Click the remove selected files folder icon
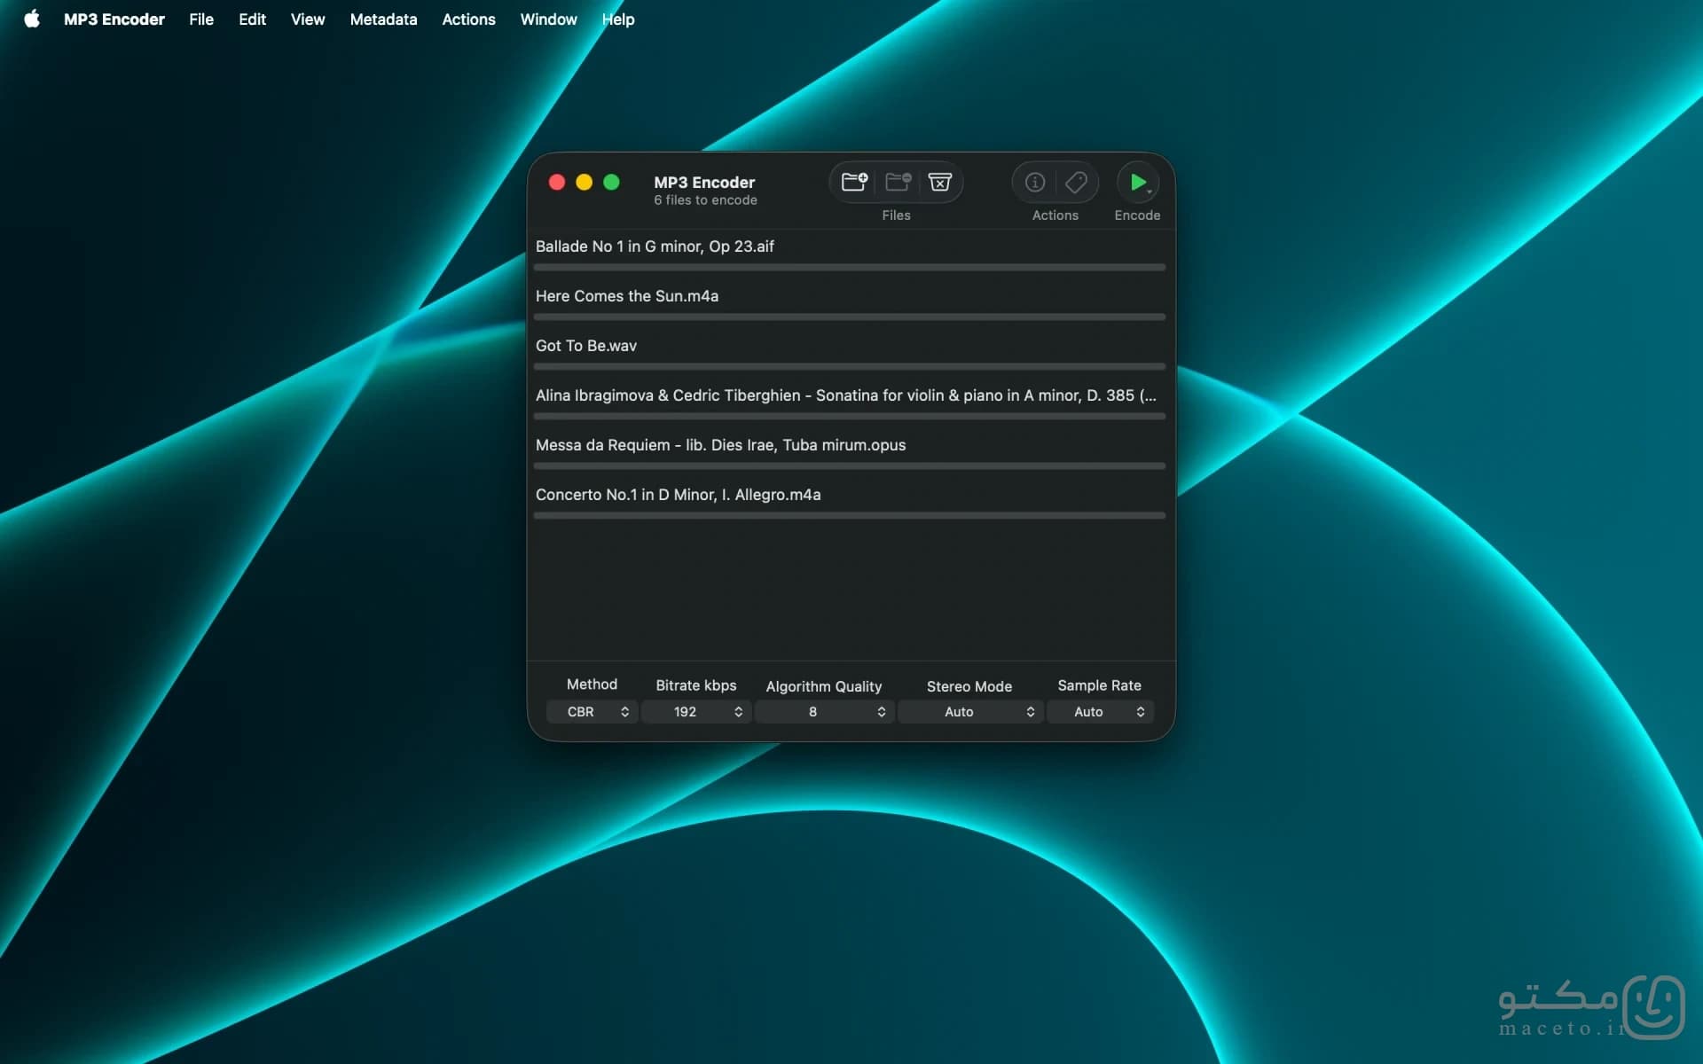This screenshot has height=1064, width=1703. [898, 182]
